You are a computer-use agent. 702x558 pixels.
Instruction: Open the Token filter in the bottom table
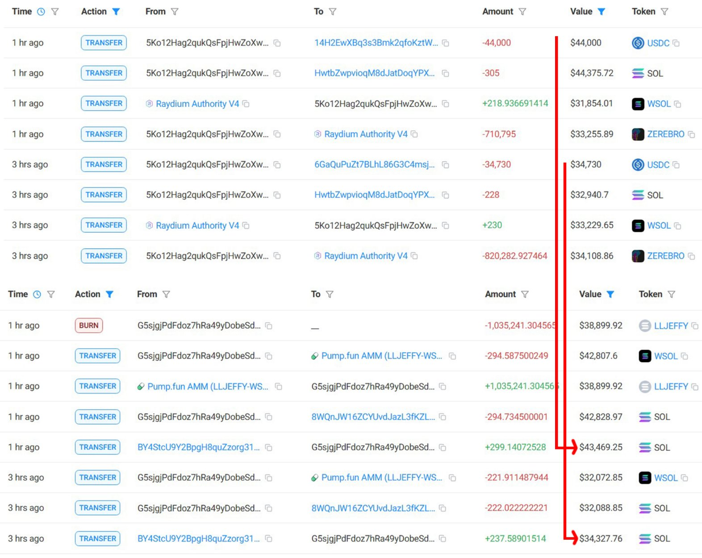point(671,295)
